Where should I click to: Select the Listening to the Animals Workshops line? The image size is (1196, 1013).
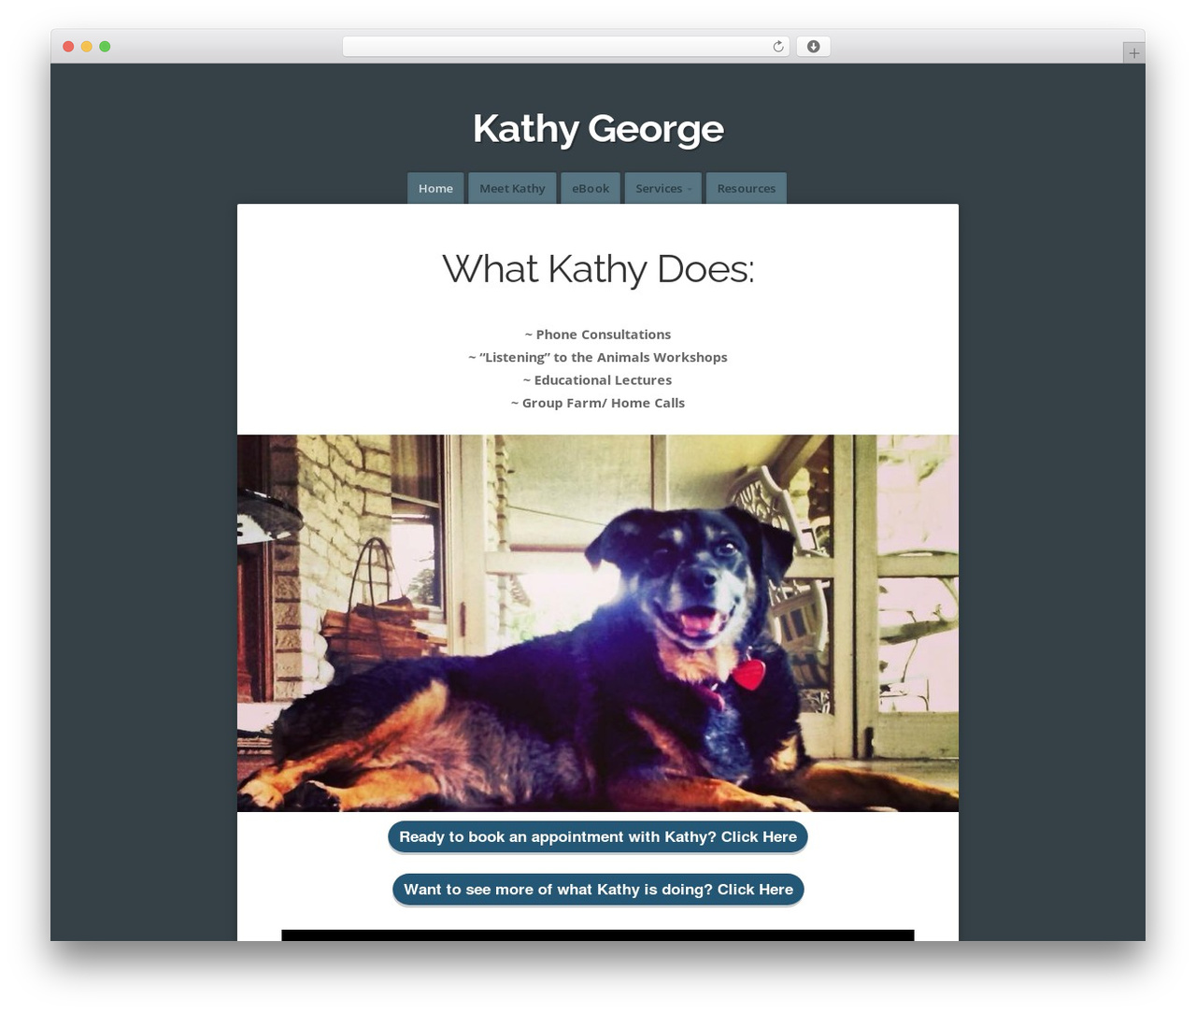[x=598, y=357]
